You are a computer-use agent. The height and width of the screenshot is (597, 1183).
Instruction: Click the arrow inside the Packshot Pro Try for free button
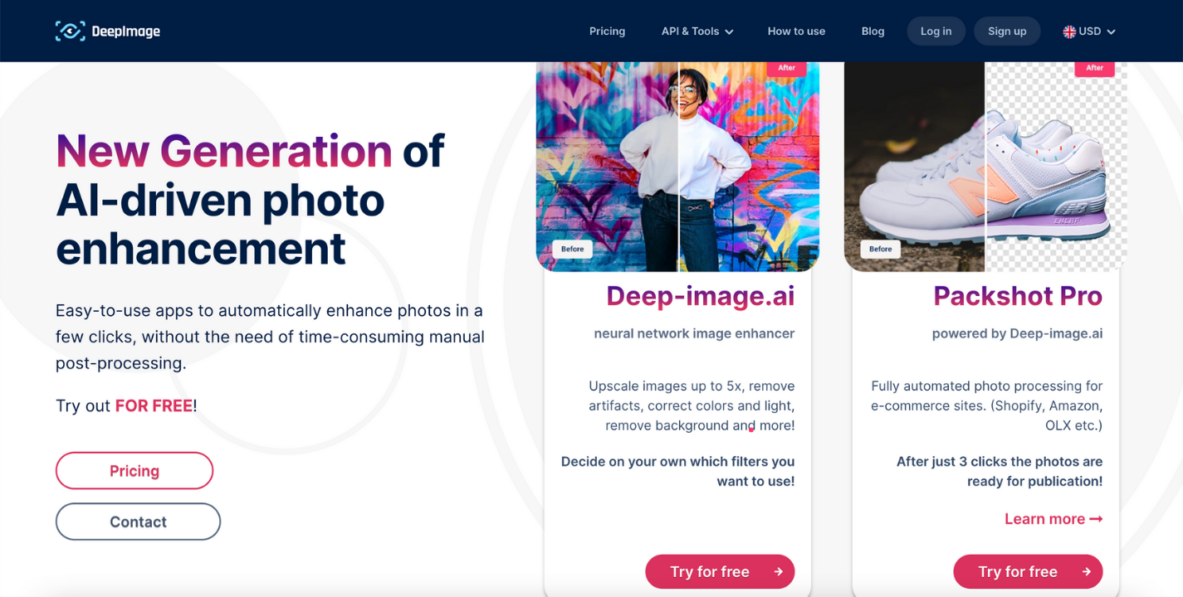1087,571
